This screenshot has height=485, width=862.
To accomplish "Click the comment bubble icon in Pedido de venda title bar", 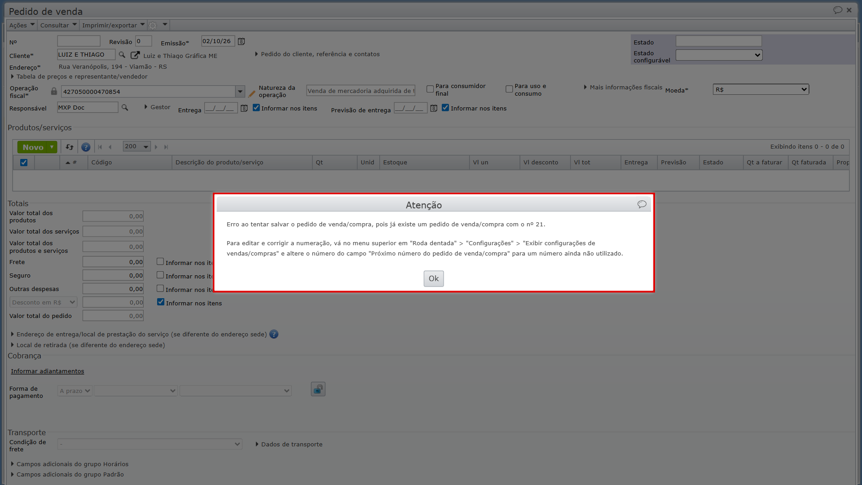I will [837, 10].
